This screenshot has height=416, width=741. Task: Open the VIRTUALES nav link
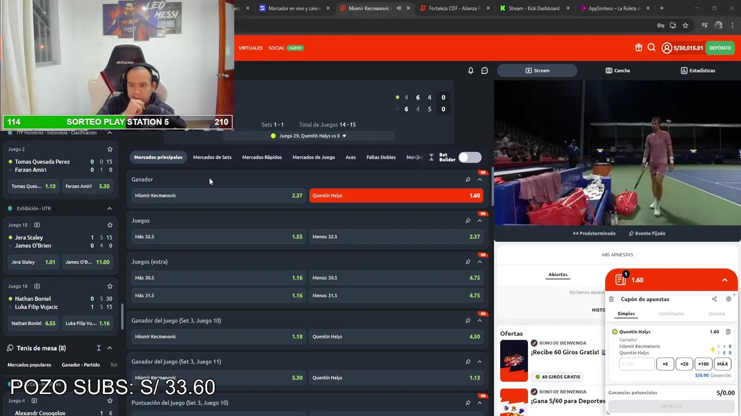[250, 48]
